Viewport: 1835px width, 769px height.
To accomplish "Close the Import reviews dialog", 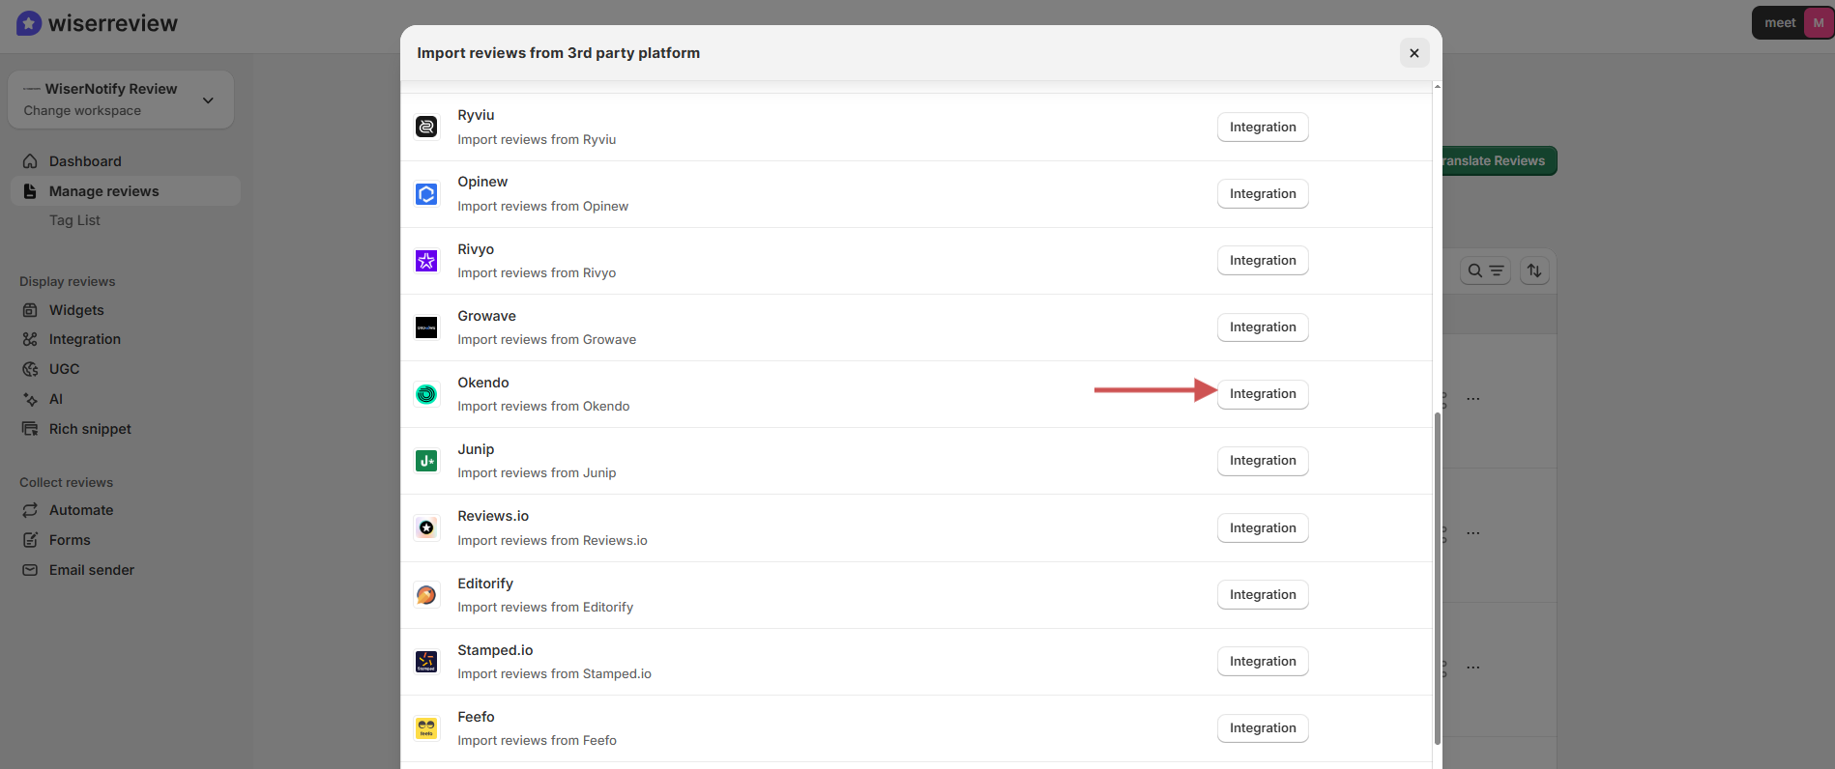I will coord(1413,53).
